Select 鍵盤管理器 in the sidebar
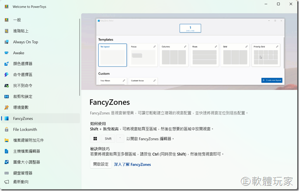This screenshot has height=191, width=299. coord(23,173)
